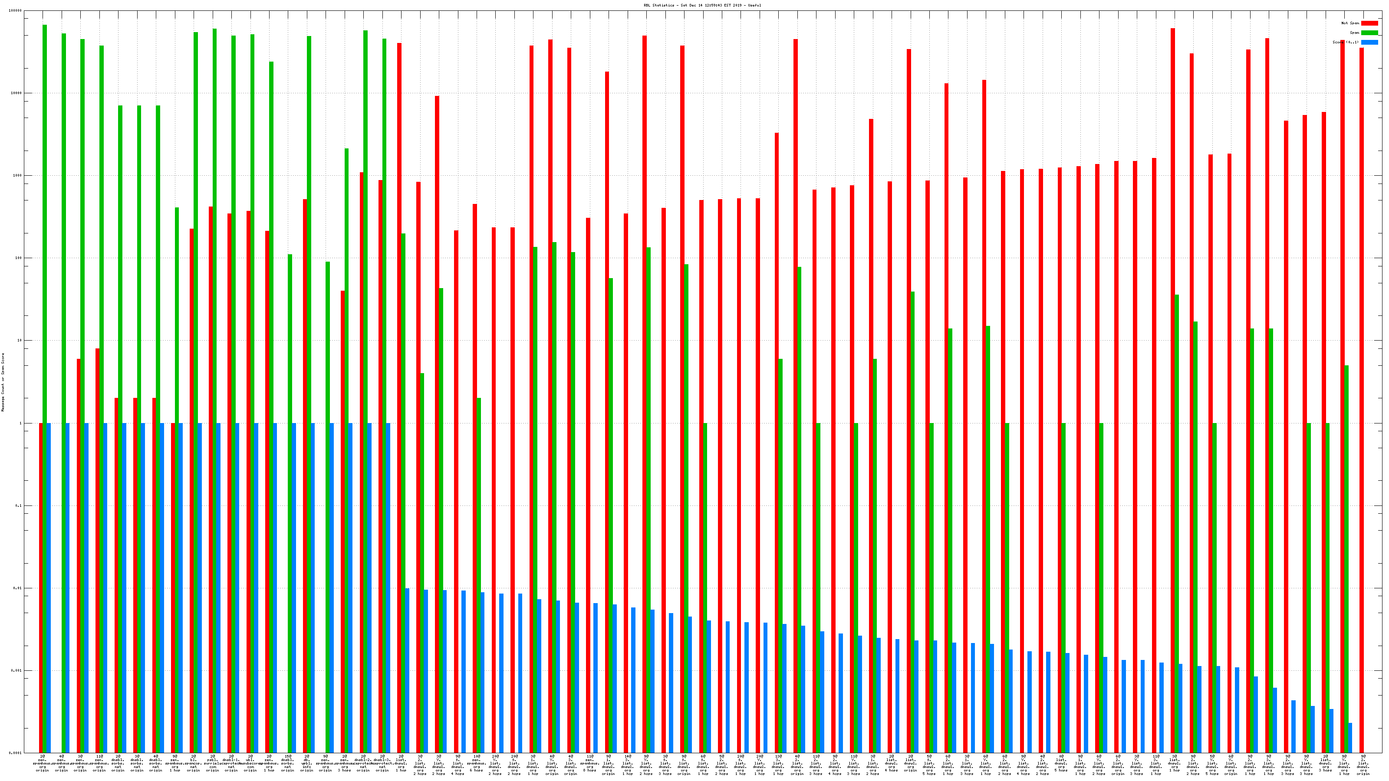Click the 'Message Count or Spam Score' axis label
1389x781 pixels.
3,382
